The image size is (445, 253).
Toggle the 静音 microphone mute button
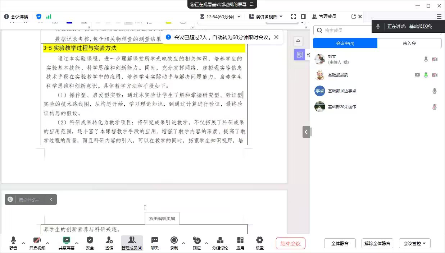tap(13, 240)
